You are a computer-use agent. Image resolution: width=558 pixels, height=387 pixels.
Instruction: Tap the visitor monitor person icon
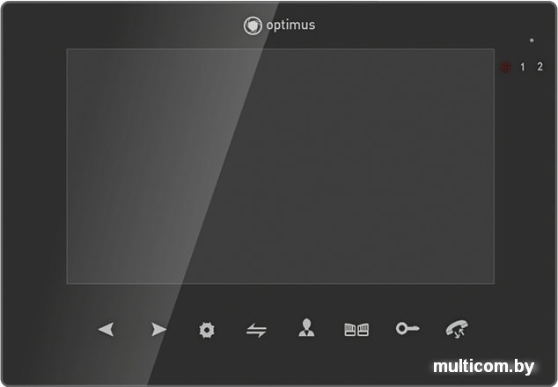click(306, 327)
